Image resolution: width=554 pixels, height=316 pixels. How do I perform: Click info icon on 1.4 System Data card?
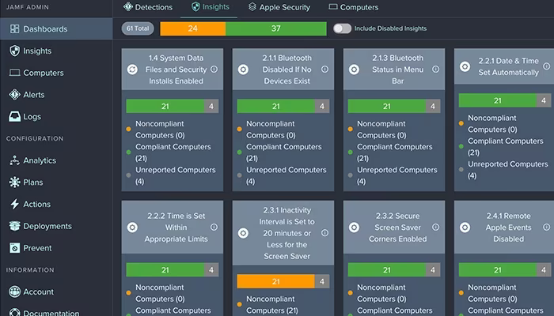pyautogui.click(x=214, y=70)
